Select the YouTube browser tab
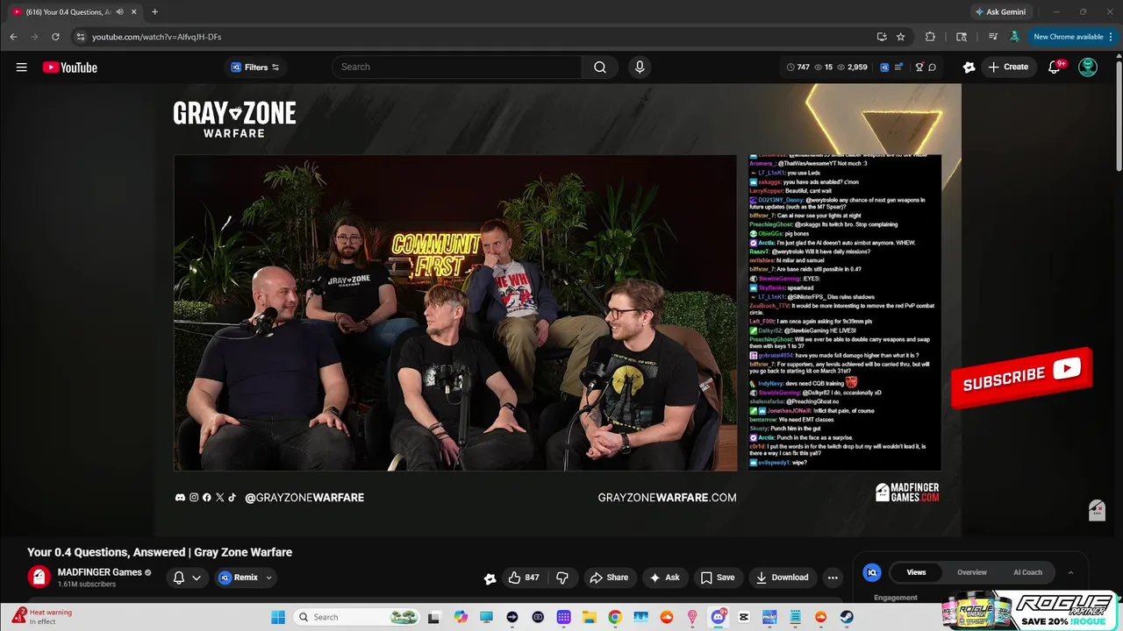 [73, 12]
